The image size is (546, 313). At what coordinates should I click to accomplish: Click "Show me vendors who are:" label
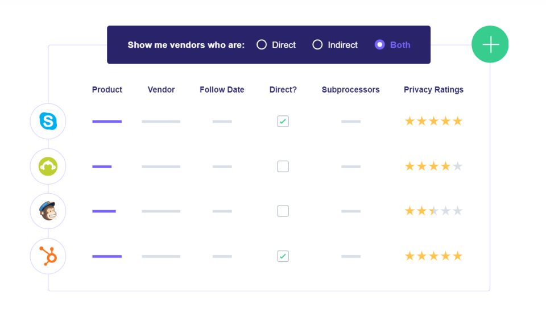coord(186,45)
